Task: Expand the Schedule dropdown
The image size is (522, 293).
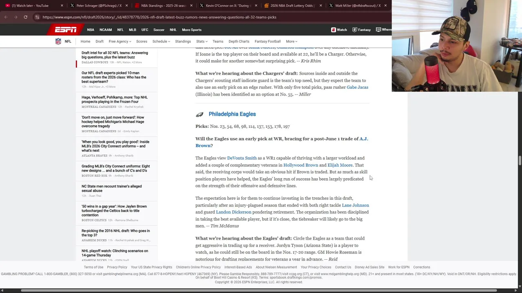Action: coord(161,42)
